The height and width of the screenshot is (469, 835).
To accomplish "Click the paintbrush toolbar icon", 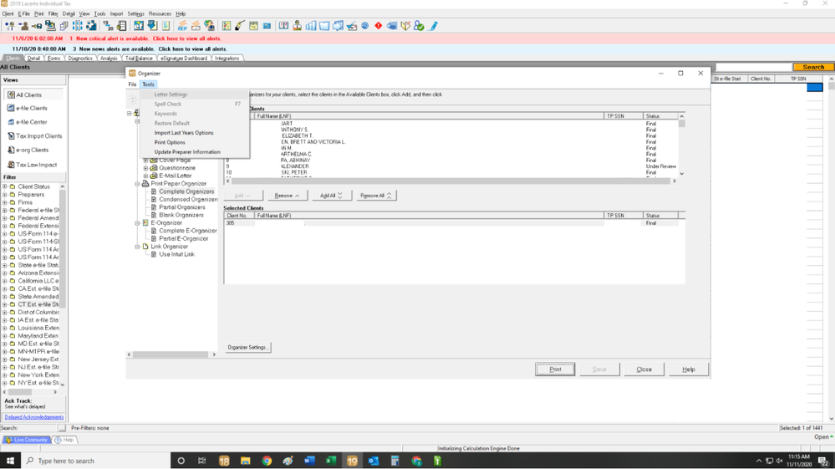I will point(240,26).
